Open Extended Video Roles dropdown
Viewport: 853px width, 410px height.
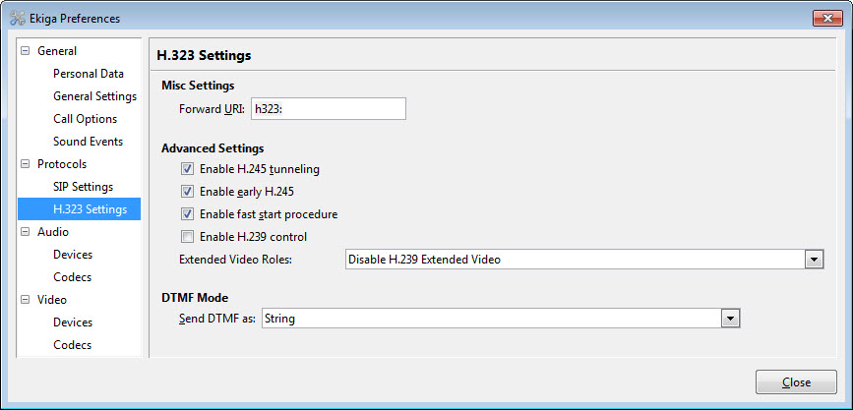point(584,260)
